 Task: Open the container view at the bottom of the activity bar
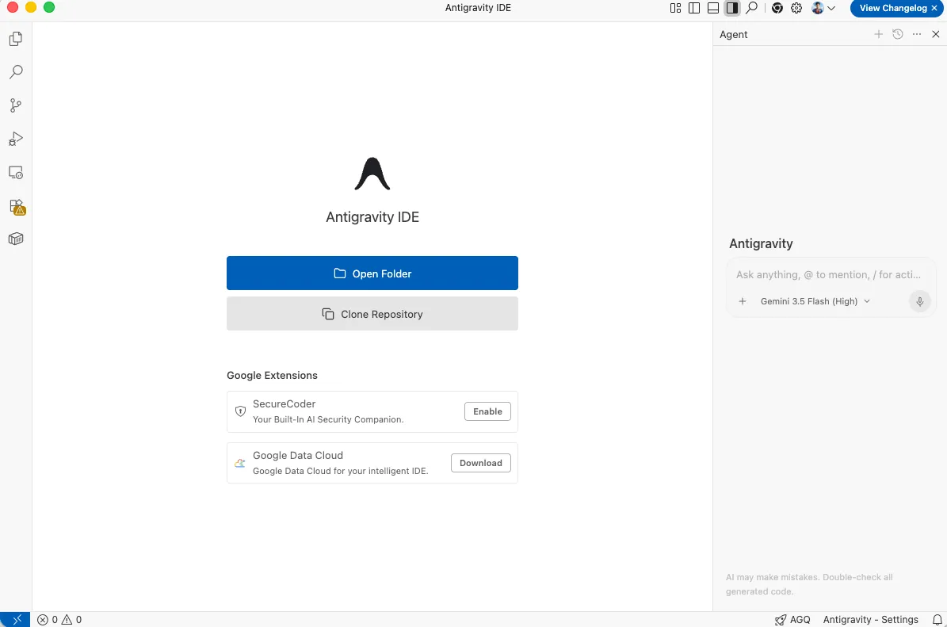pos(16,239)
